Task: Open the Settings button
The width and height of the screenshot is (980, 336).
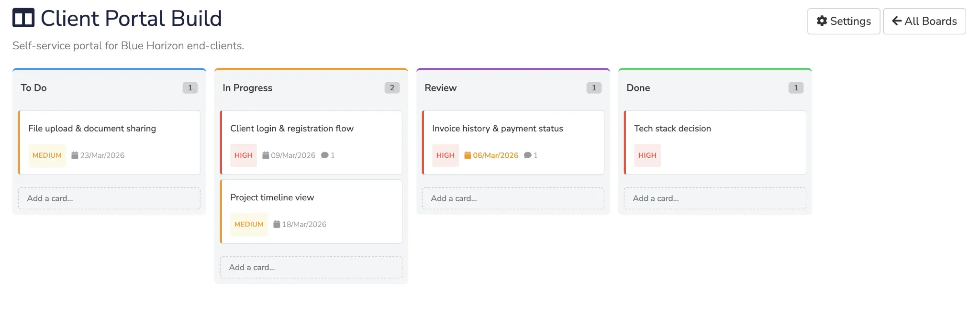Action: (x=844, y=21)
